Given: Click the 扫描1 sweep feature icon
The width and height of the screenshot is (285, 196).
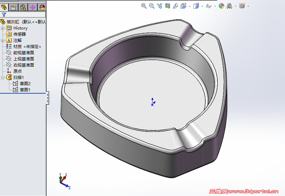Looking at the screenshot, I should (9, 77).
